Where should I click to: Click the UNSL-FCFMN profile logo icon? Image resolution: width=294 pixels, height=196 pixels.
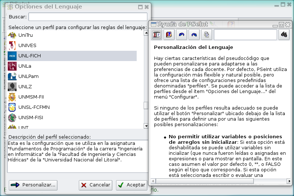point(12,107)
